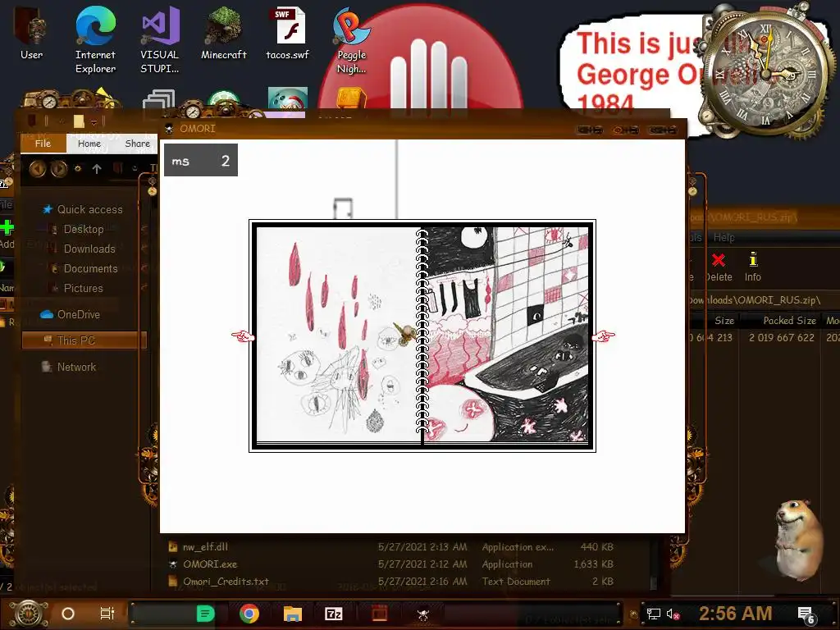Screen dimensions: 840x630
Task: Click the left sketchbook page drawing
Action: click(337, 335)
